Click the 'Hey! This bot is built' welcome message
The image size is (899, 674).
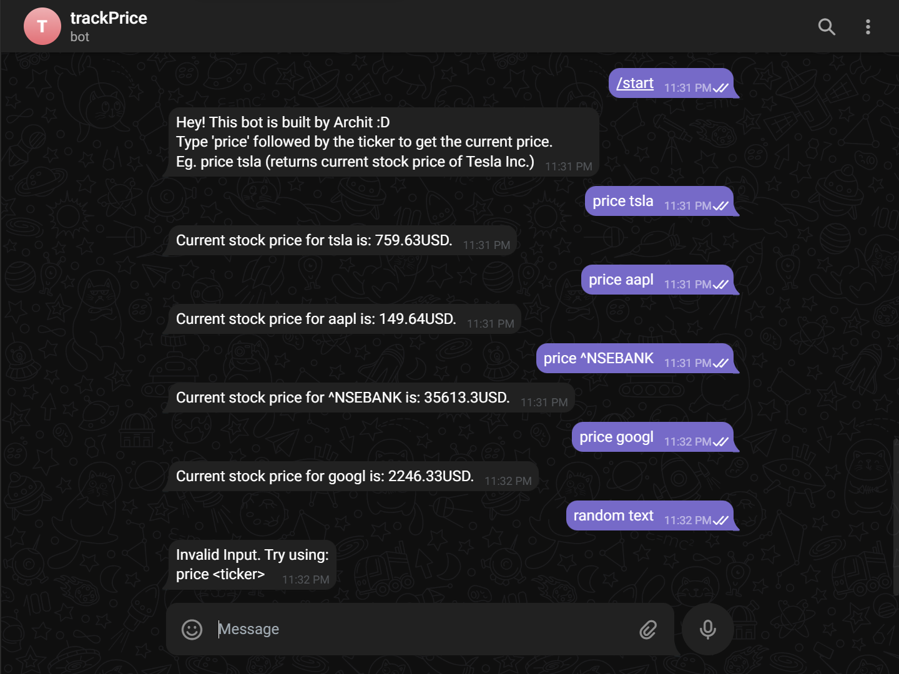point(383,142)
